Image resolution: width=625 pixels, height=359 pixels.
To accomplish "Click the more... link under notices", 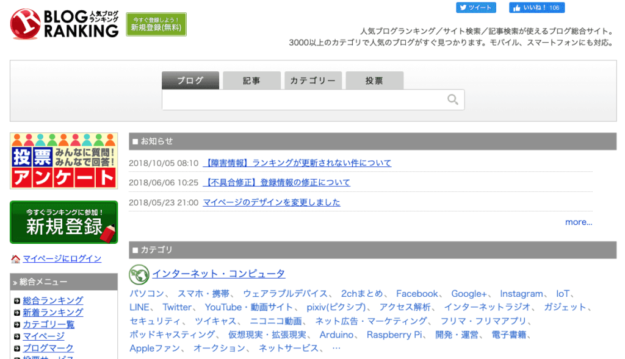I will point(579,222).
